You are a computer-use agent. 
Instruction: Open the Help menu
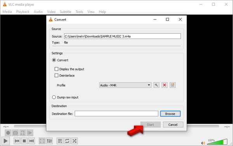(x=103, y=12)
